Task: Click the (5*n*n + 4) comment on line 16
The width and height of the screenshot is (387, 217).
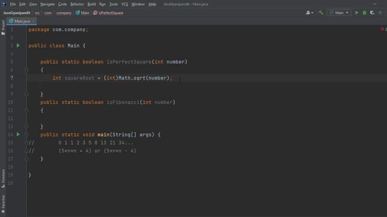Action: [x=75, y=151]
